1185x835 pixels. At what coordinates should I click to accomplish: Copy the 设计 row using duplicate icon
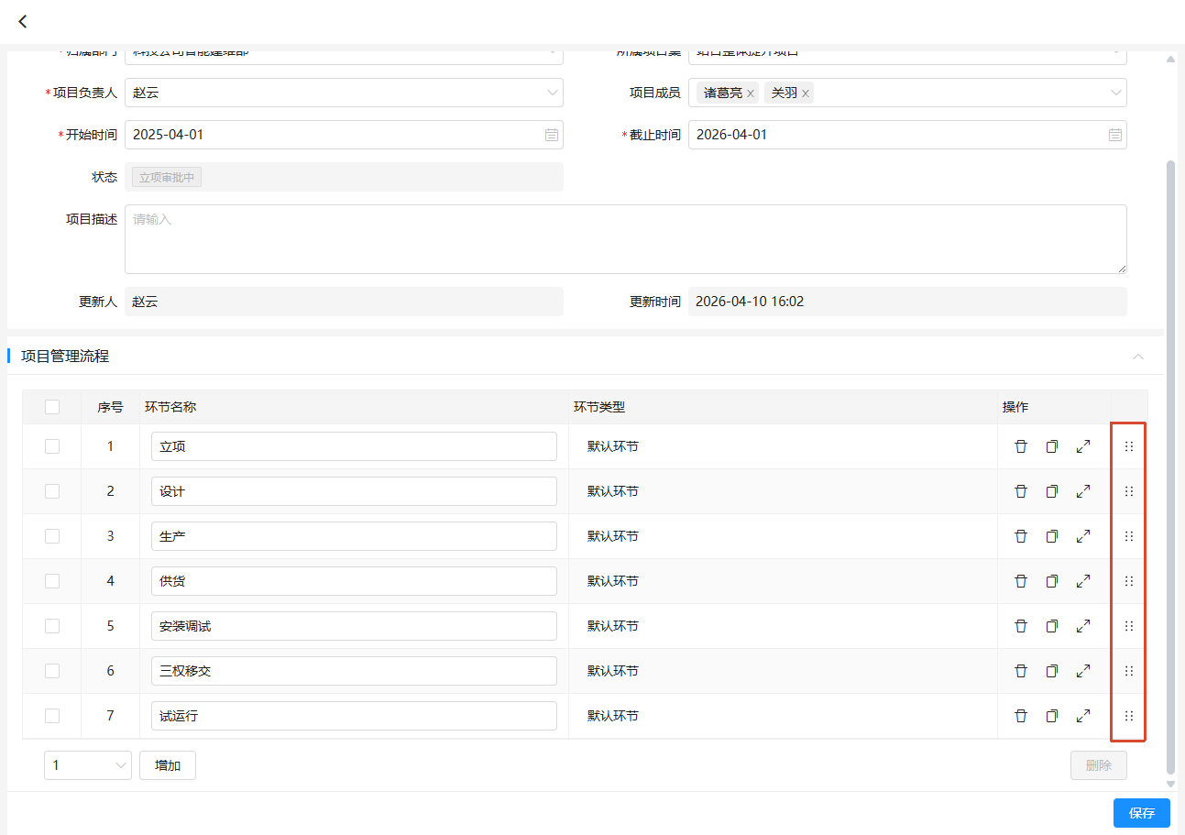(1052, 491)
